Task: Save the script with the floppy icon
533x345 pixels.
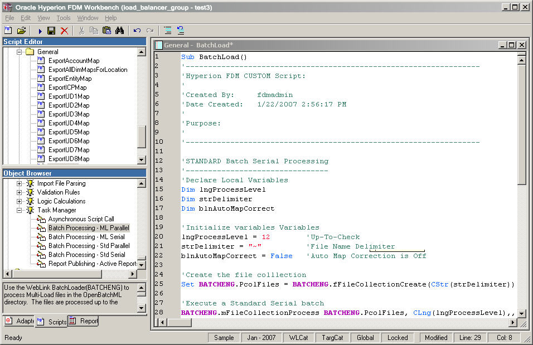Action: click(51, 31)
